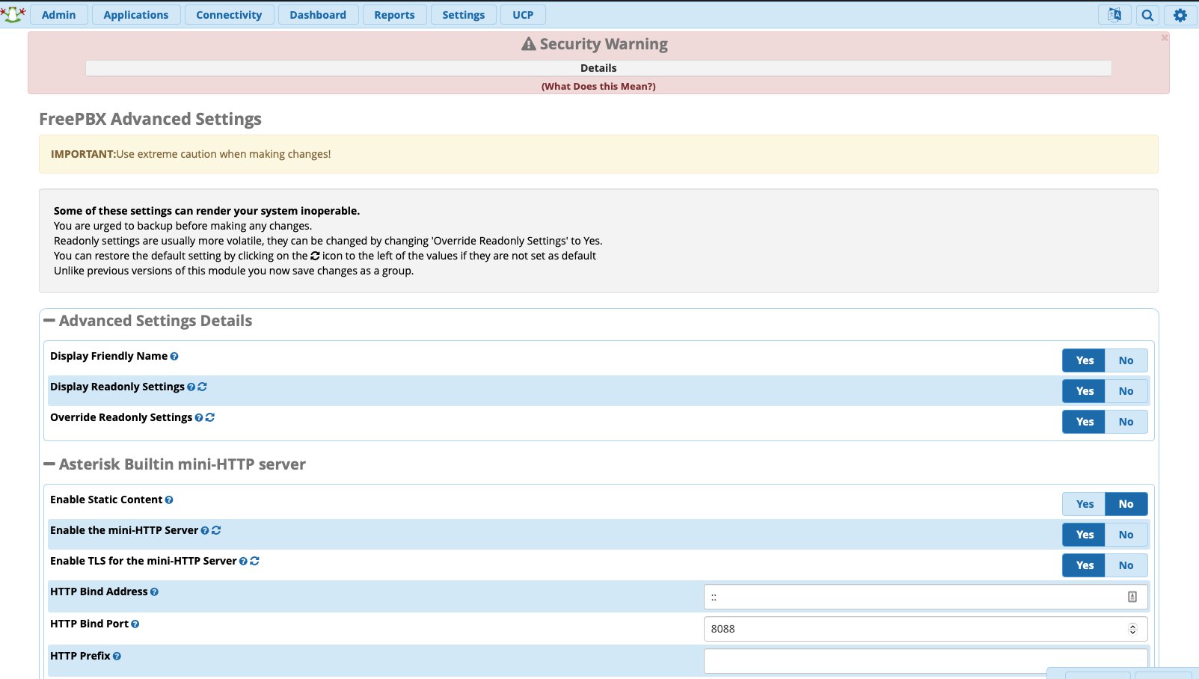The image size is (1199, 679).
Task: Set Enable the mini-HTTP Server to No
Action: (1126, 535)
